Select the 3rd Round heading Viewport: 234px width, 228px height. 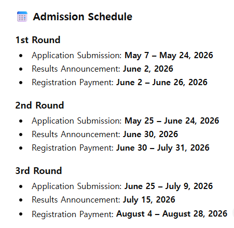[x=38, y=171]
